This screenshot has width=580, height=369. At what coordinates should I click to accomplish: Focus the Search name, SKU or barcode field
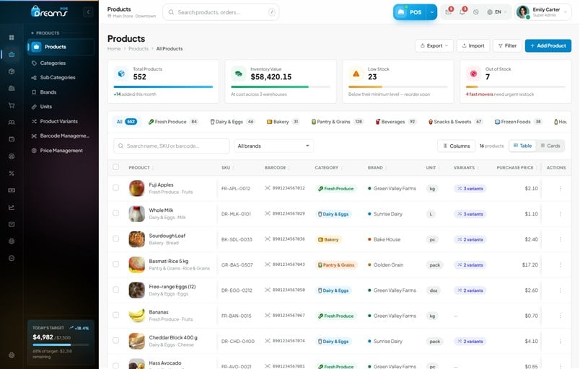tap(171, 146)
